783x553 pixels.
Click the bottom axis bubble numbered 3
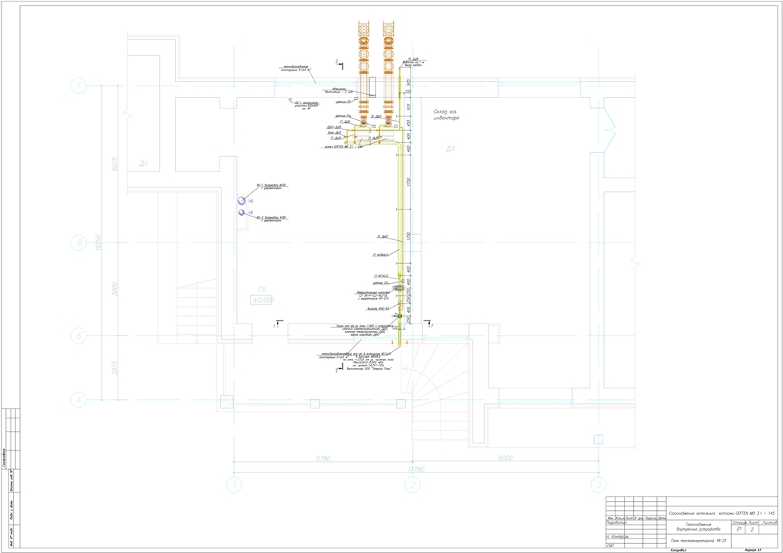click(599, 484)
